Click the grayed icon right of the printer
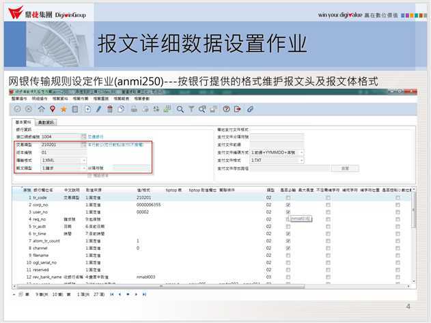The image size is (431, 323). click(145, 109)
